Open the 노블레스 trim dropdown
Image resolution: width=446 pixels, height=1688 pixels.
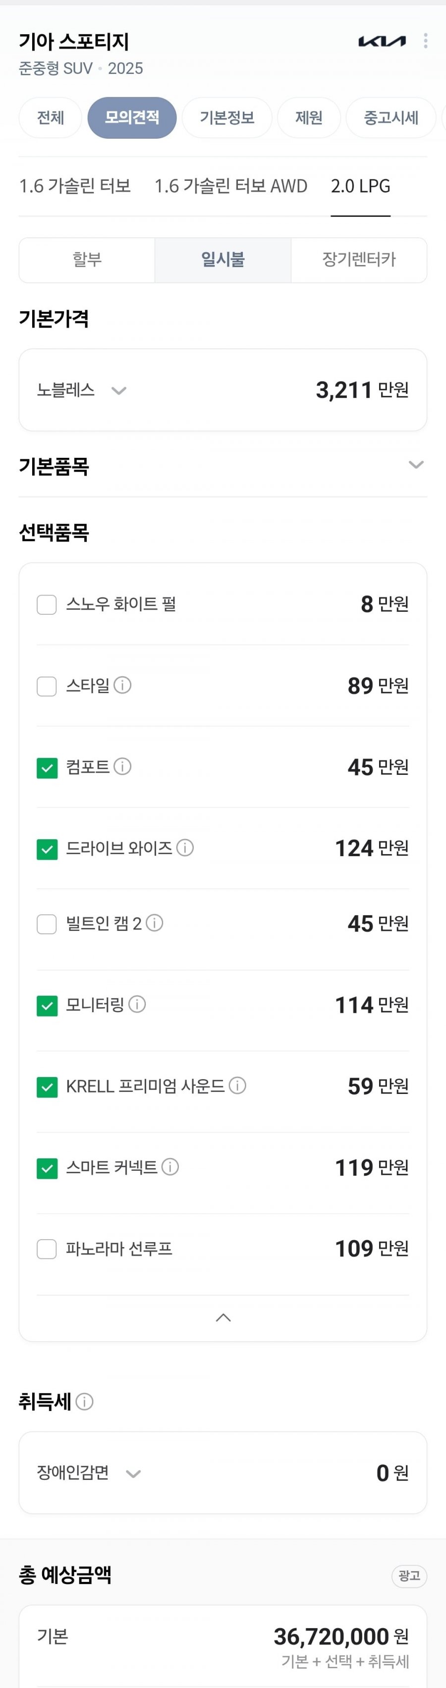pyautogui.click(x=81, y=390)
